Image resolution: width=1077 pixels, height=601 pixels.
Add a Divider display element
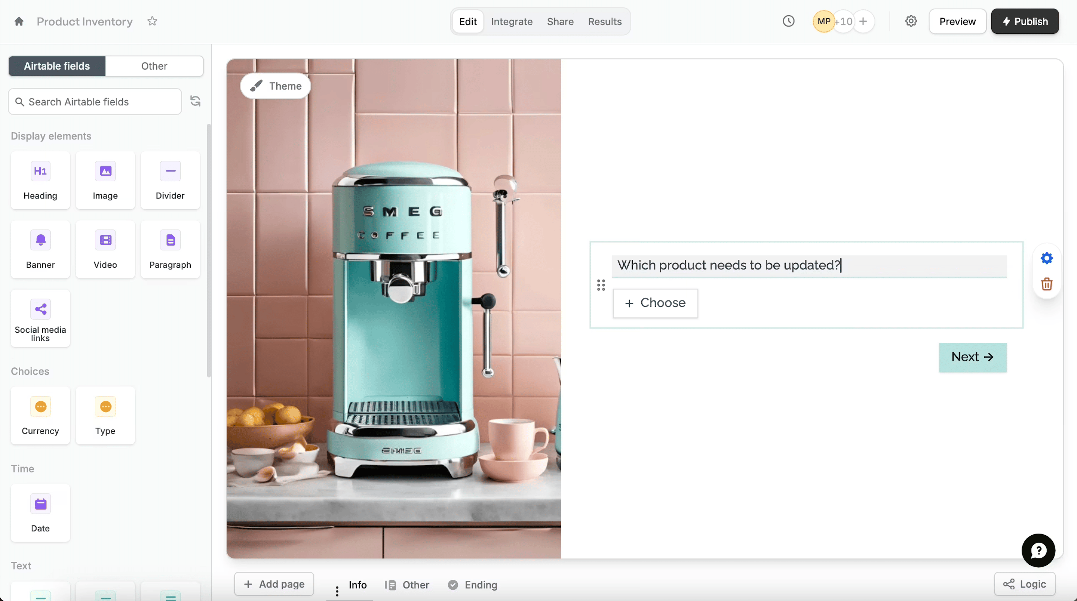tap(170, 180)
